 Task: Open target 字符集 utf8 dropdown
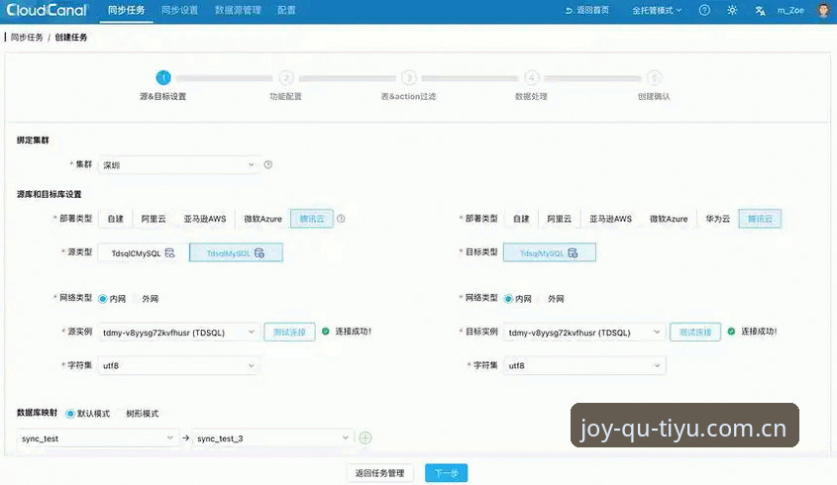[584, 365]
